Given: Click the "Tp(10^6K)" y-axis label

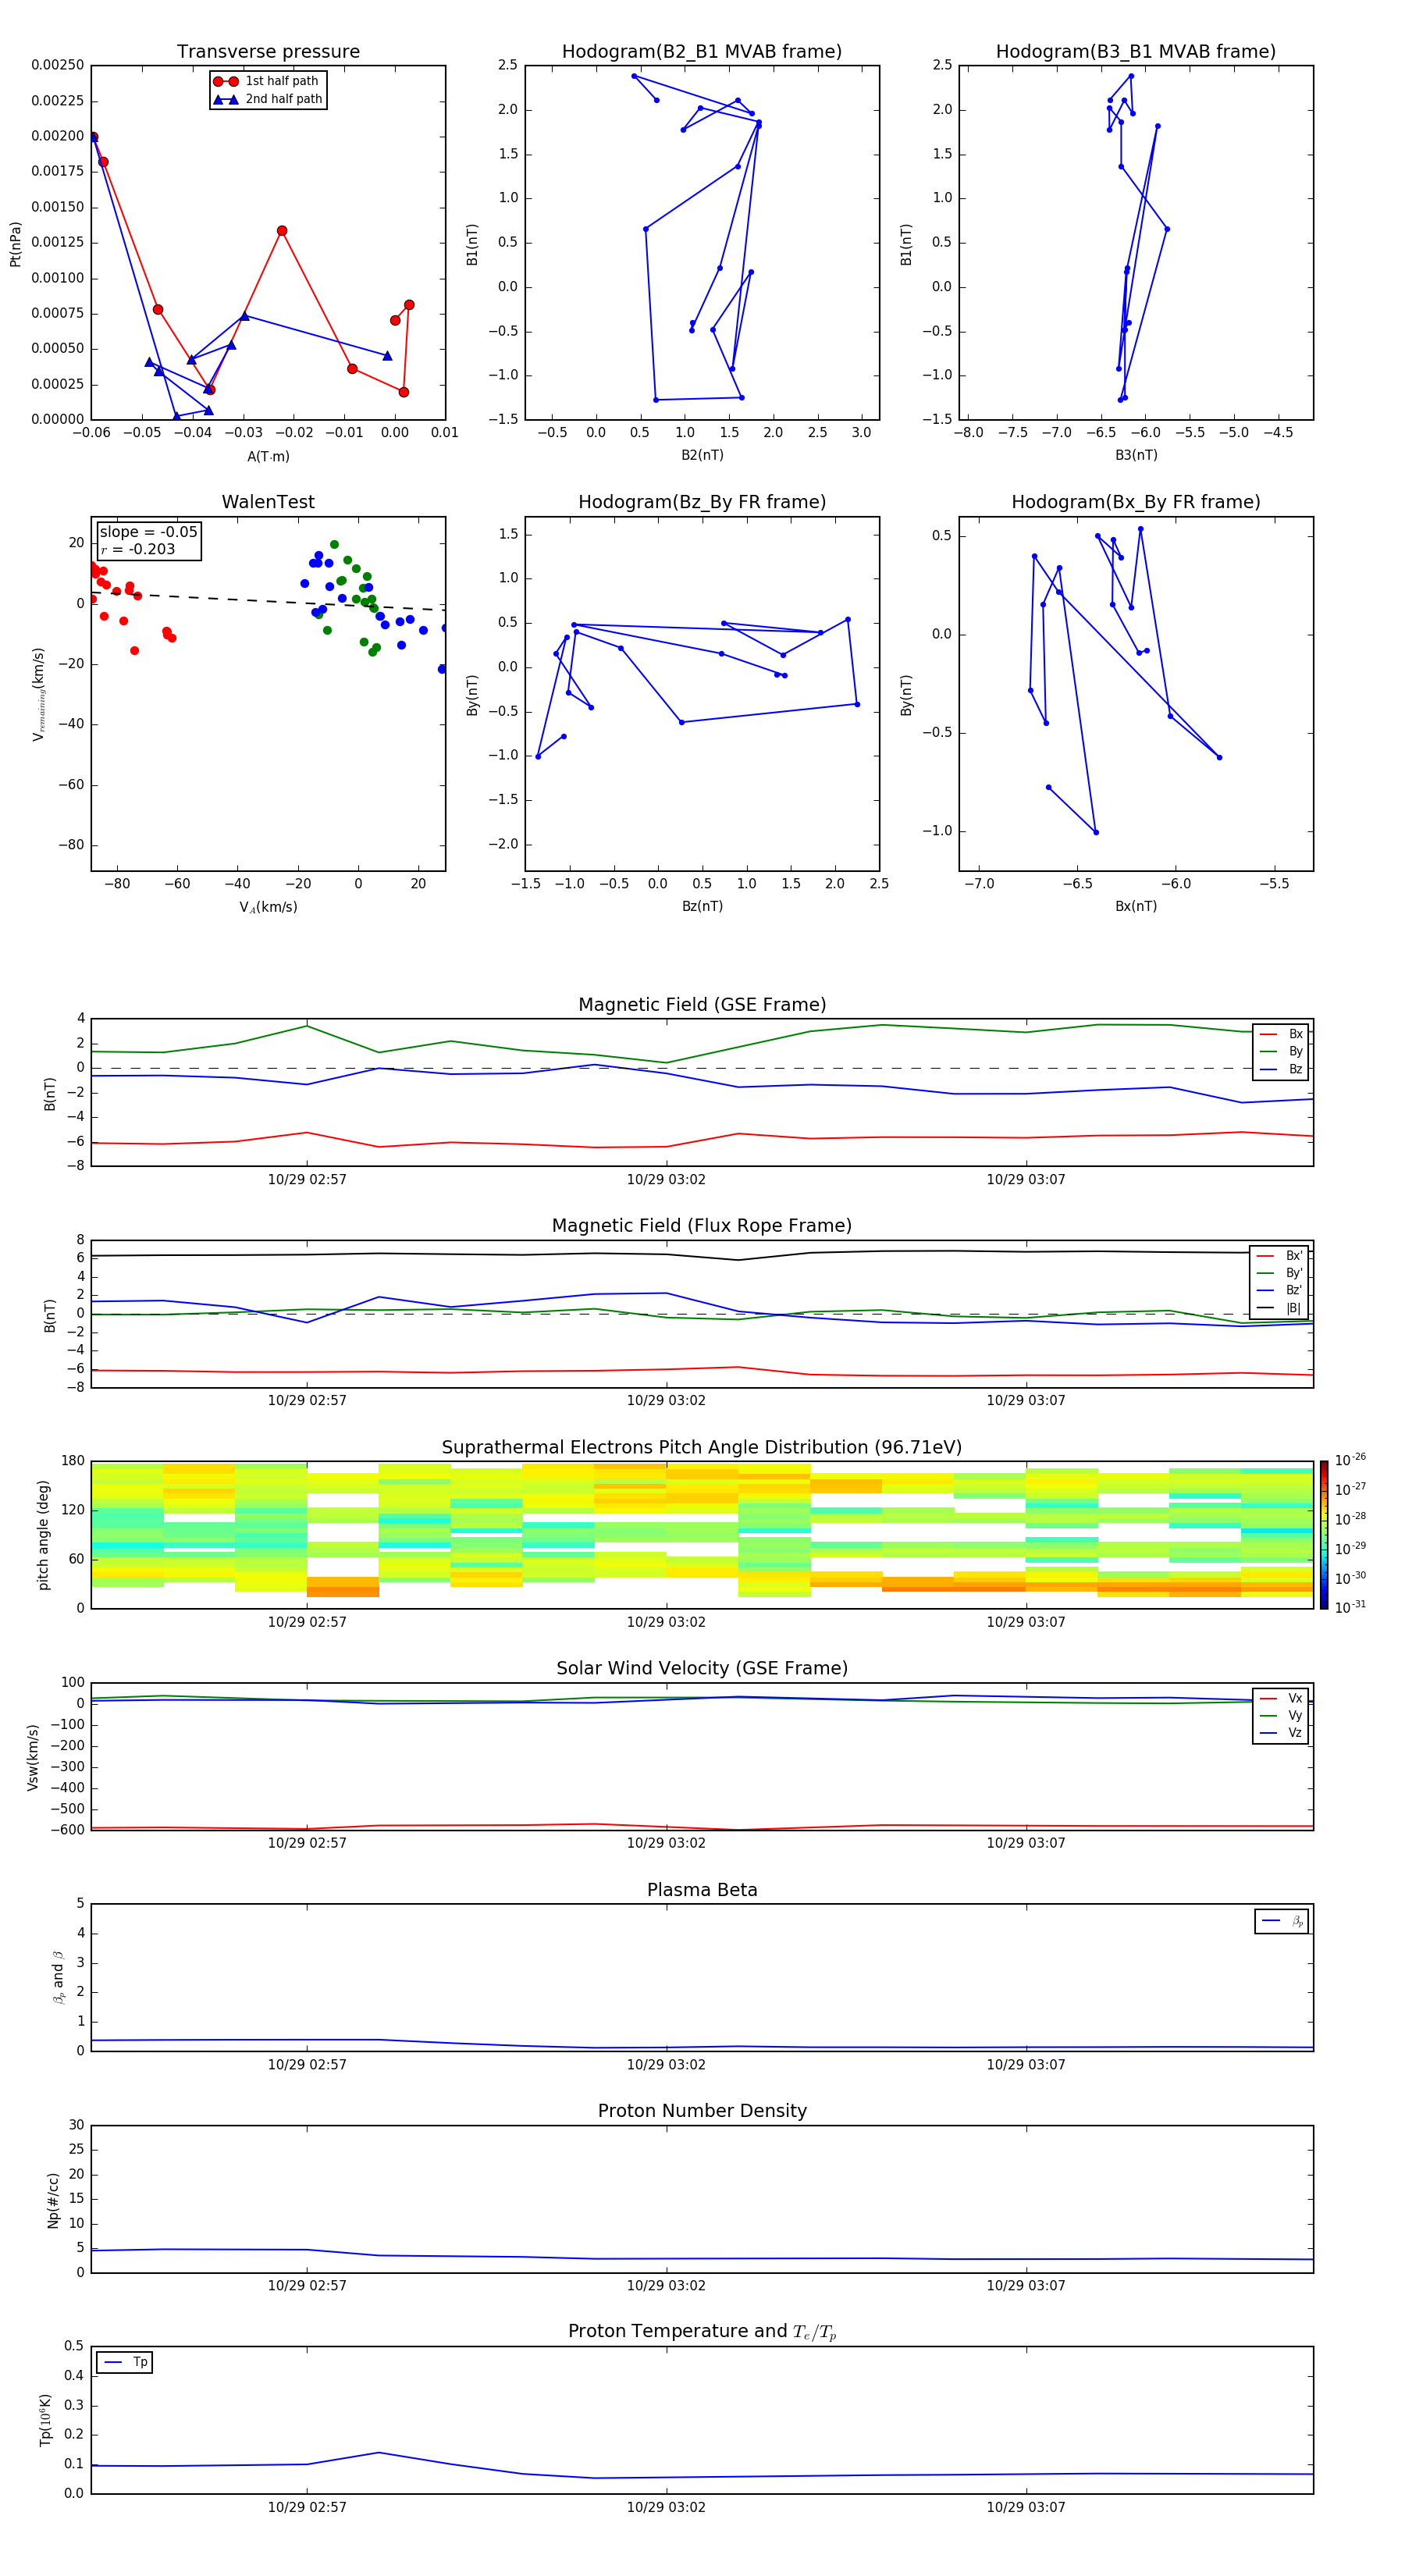Looking at the screenshot, I should [x=45, y=2420].
